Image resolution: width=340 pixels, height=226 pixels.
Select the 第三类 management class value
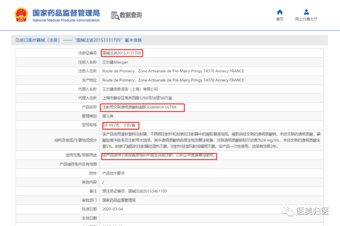(x=108, y=116)
